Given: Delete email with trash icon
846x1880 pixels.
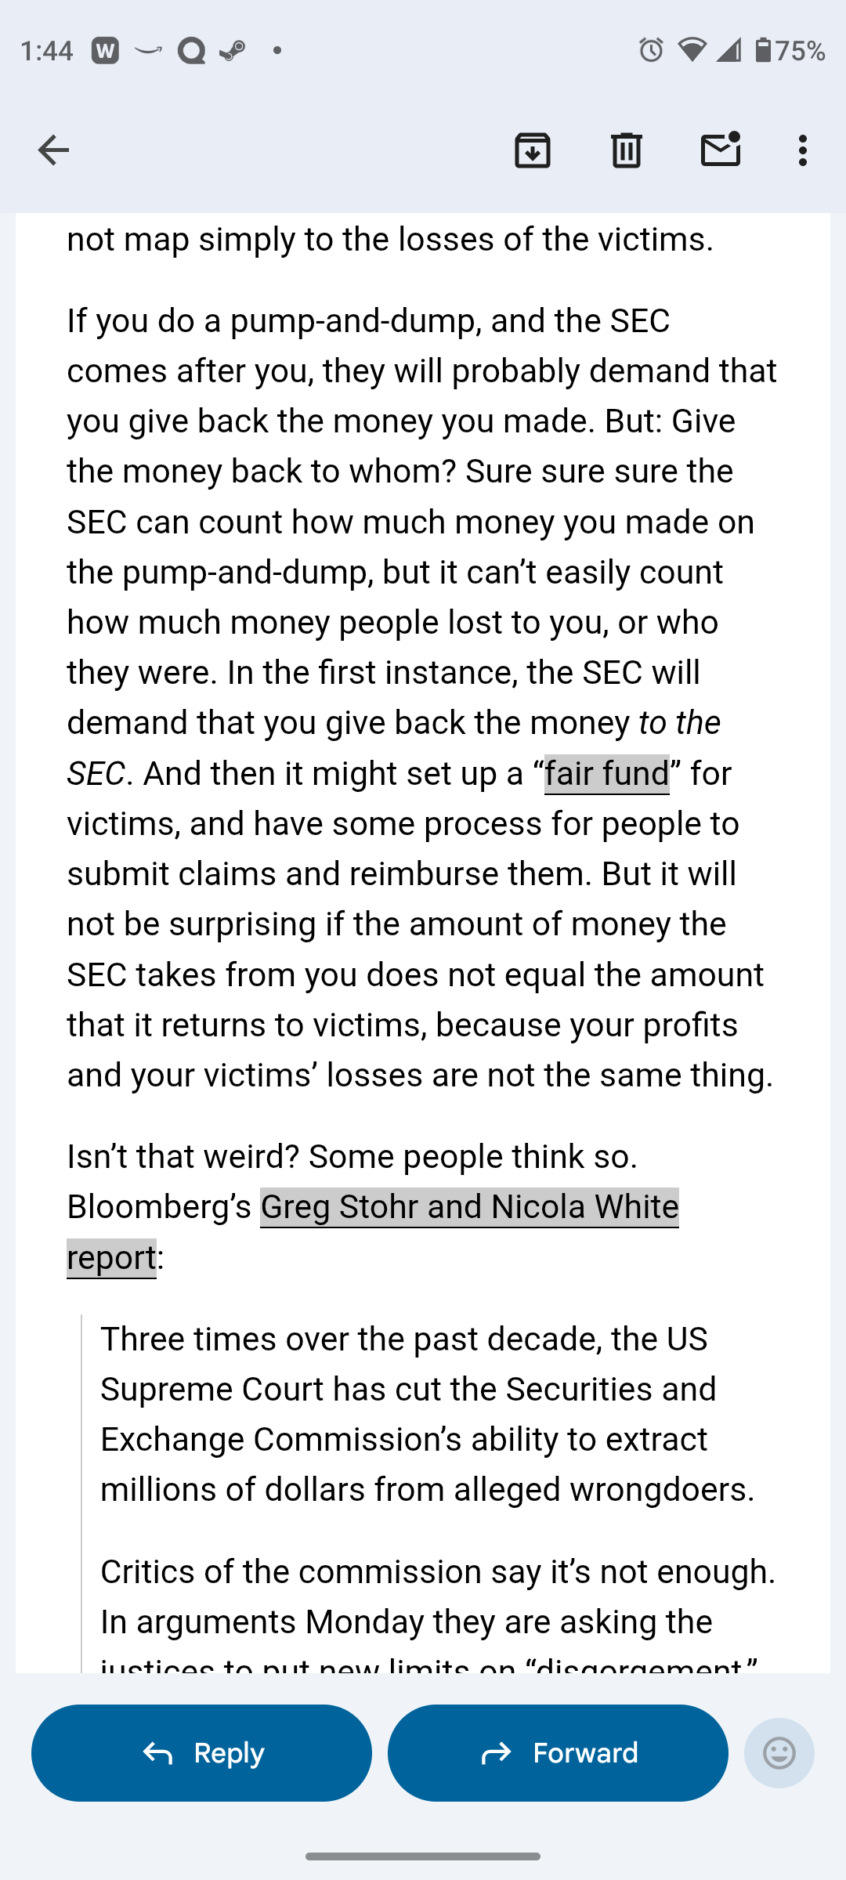Looking at the screenshot, I should click(x=626, y=150).
